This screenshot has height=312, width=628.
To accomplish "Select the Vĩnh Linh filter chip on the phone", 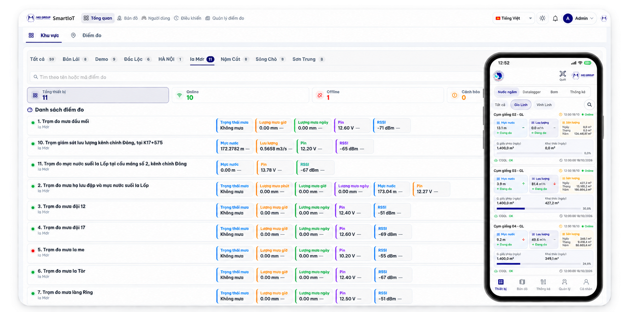I will pos(544,105).
